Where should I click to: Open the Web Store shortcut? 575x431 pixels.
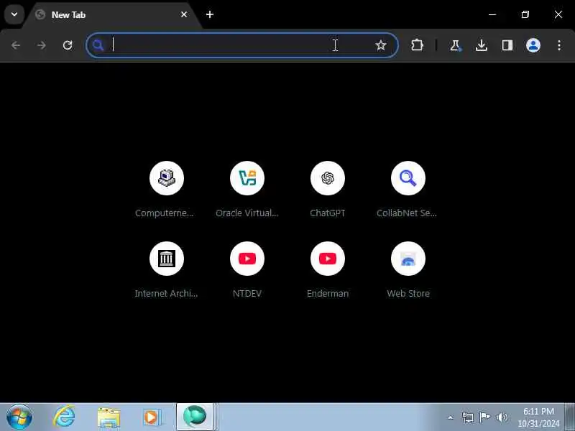408,271
